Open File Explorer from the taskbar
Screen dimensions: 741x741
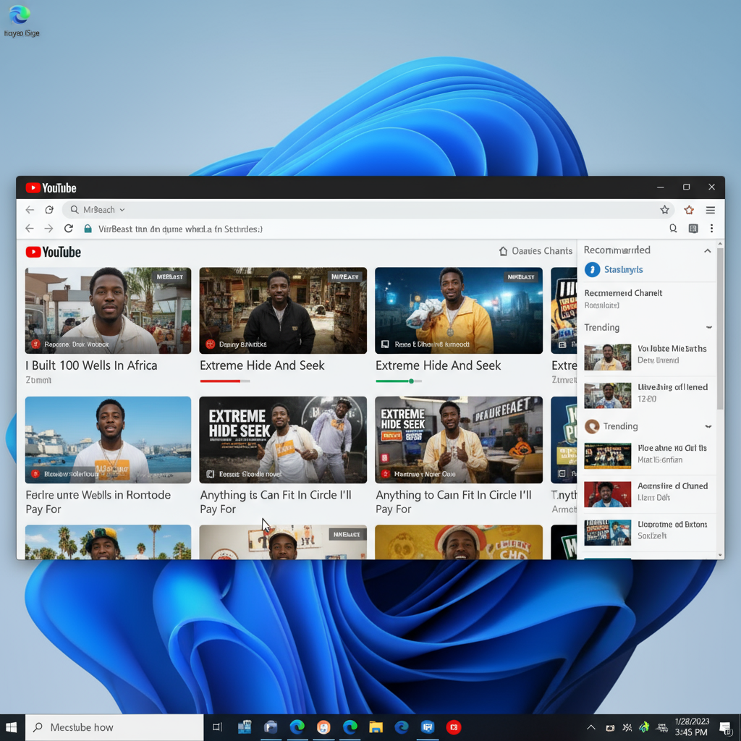[376, 727]
